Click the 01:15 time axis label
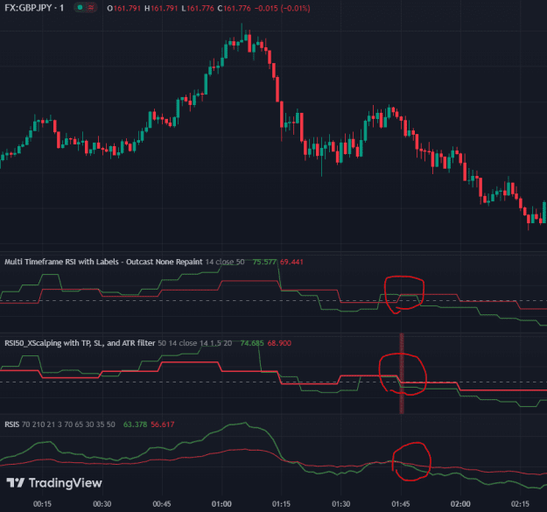The height and width of the screenshot is (512, 547). click(281, 503)
